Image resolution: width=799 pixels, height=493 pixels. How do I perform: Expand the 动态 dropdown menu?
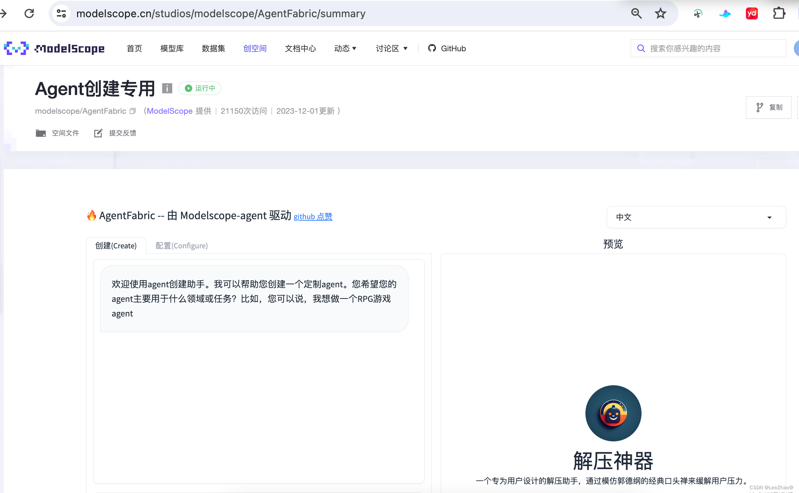tap(345, 49)
